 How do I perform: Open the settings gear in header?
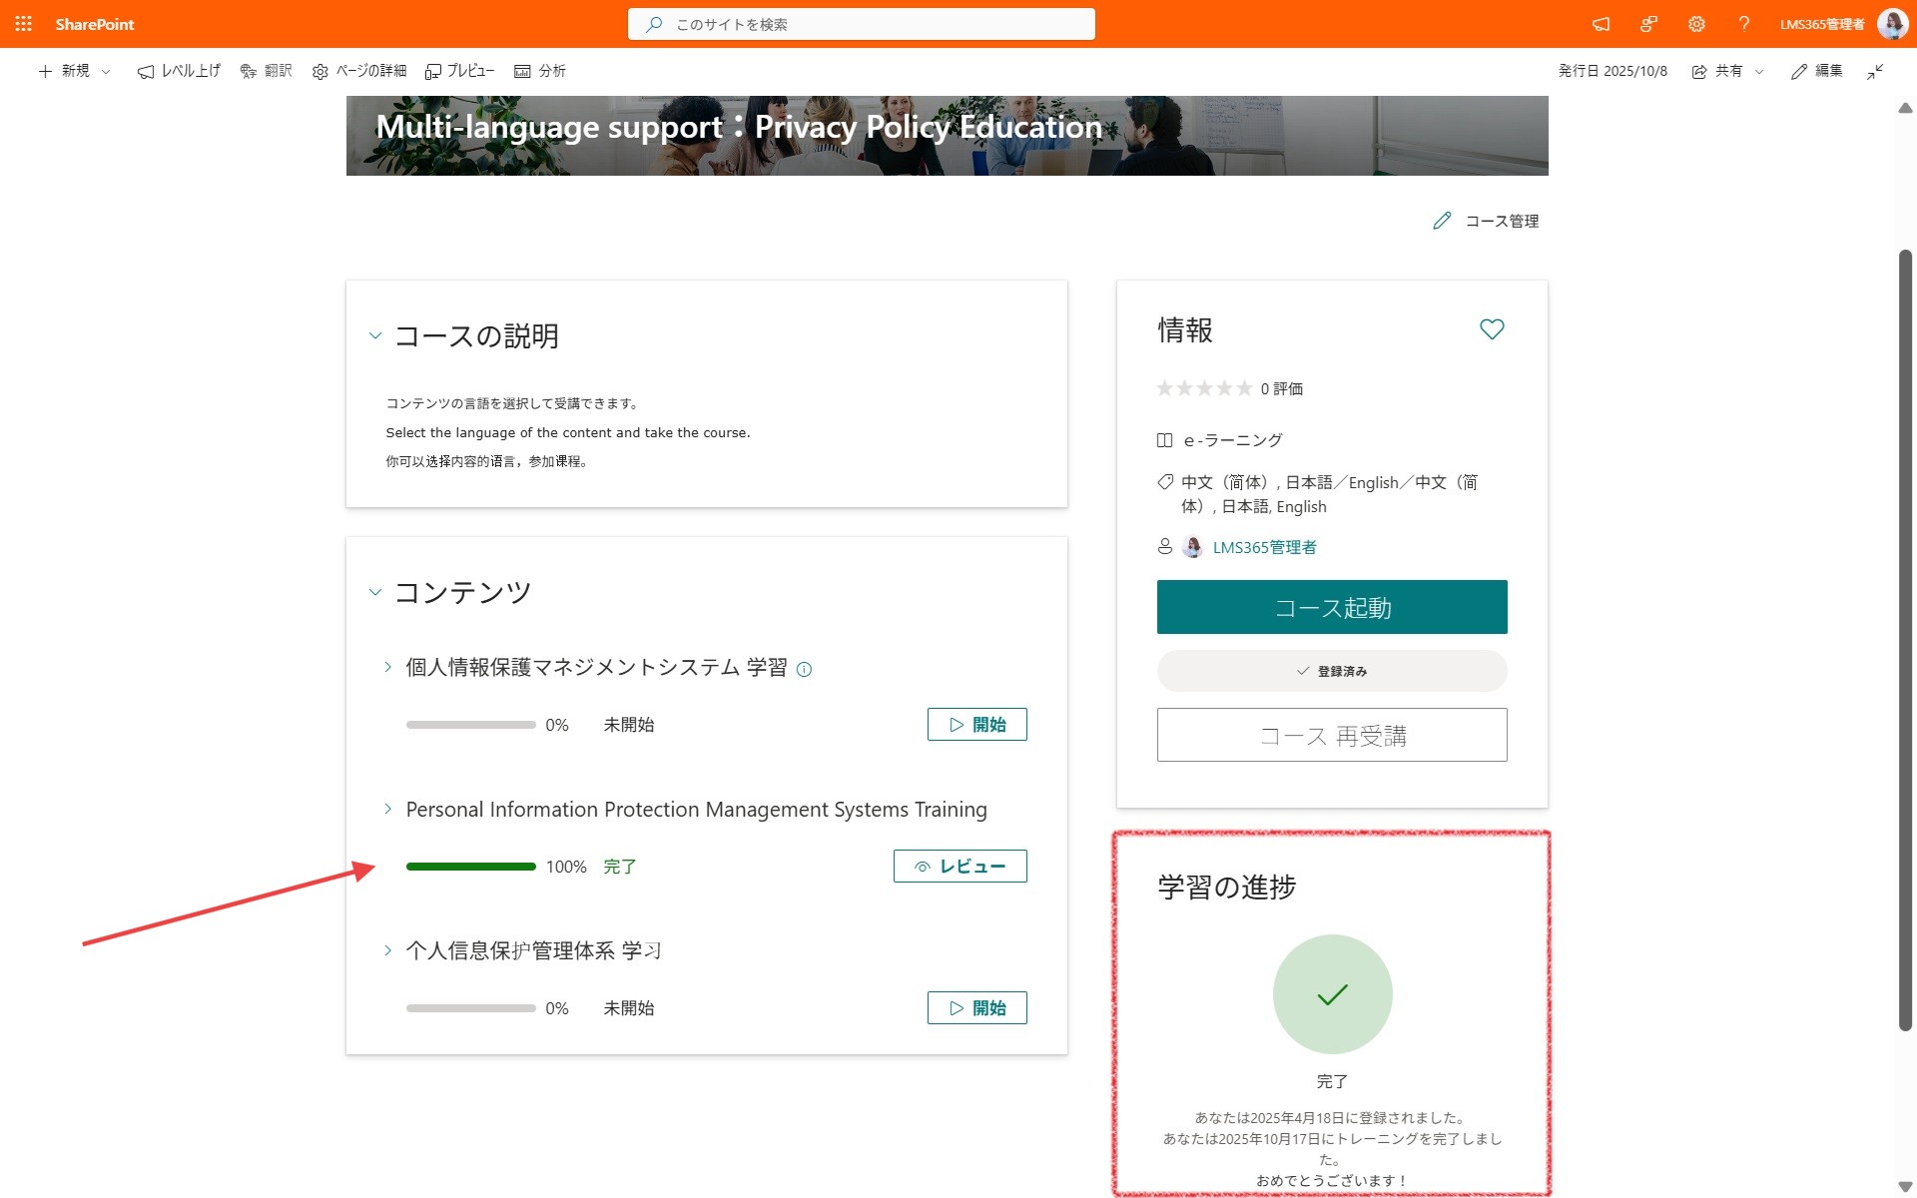(x=1696, y=24)
